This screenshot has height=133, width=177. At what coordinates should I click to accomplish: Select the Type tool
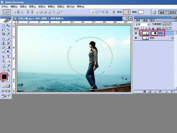click(8, 57)
